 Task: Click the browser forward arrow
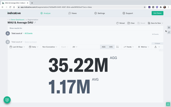7,7
